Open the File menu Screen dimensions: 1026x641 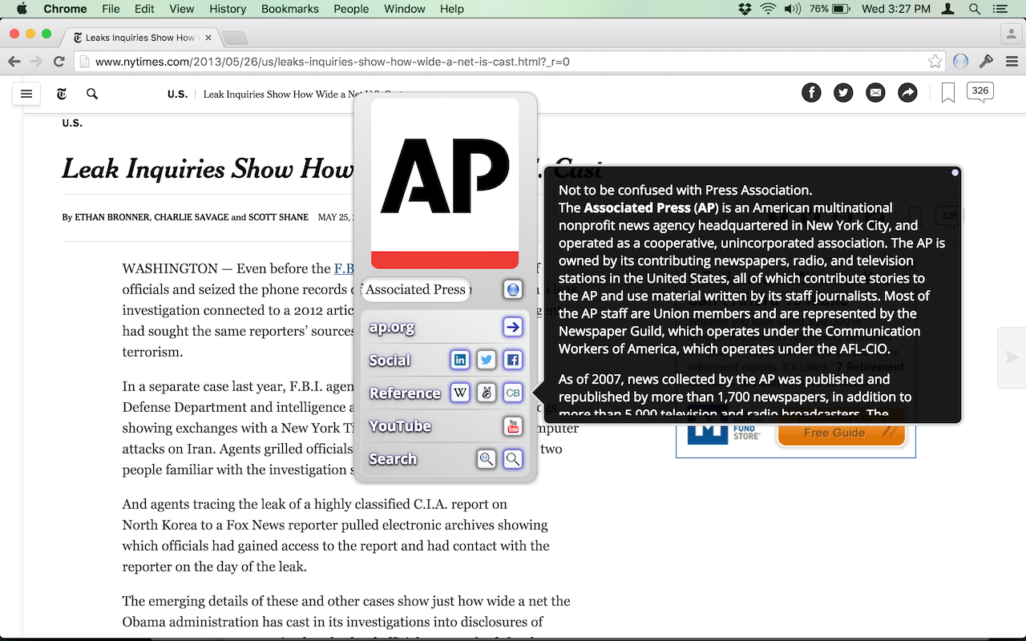click(111, 9)
